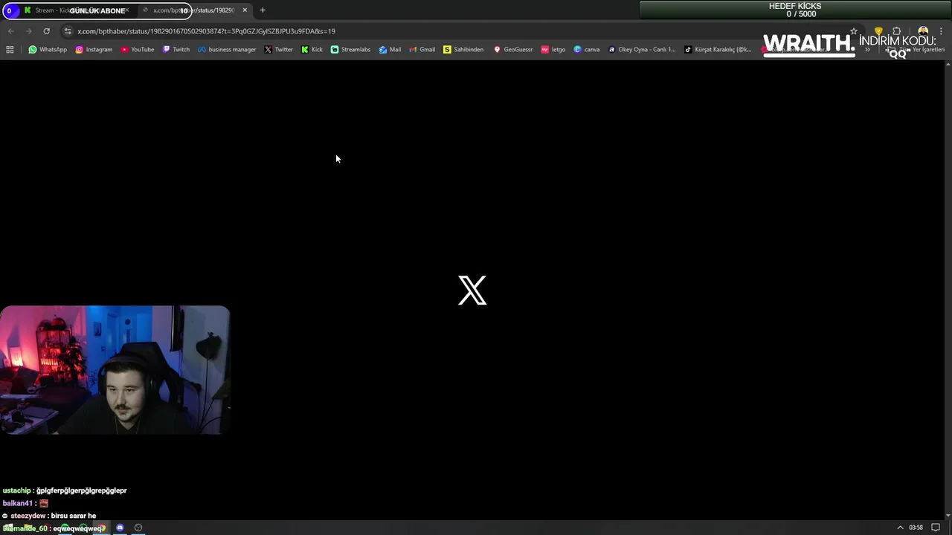This screenshot has height=535, width=952.
Task: Click the X logo in the page center
Action: click(x=472, y=290)
